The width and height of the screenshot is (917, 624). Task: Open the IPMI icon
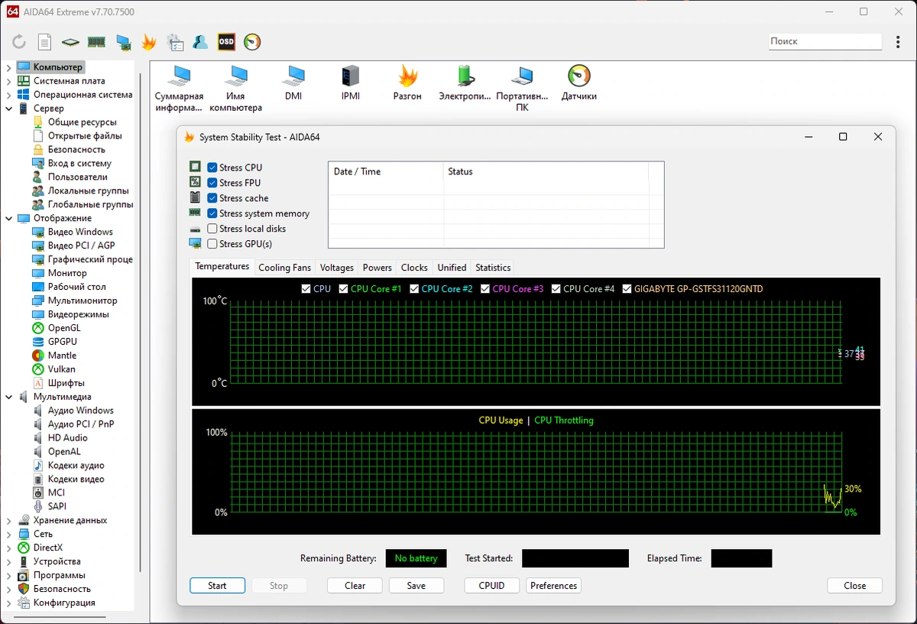point(351,83)
